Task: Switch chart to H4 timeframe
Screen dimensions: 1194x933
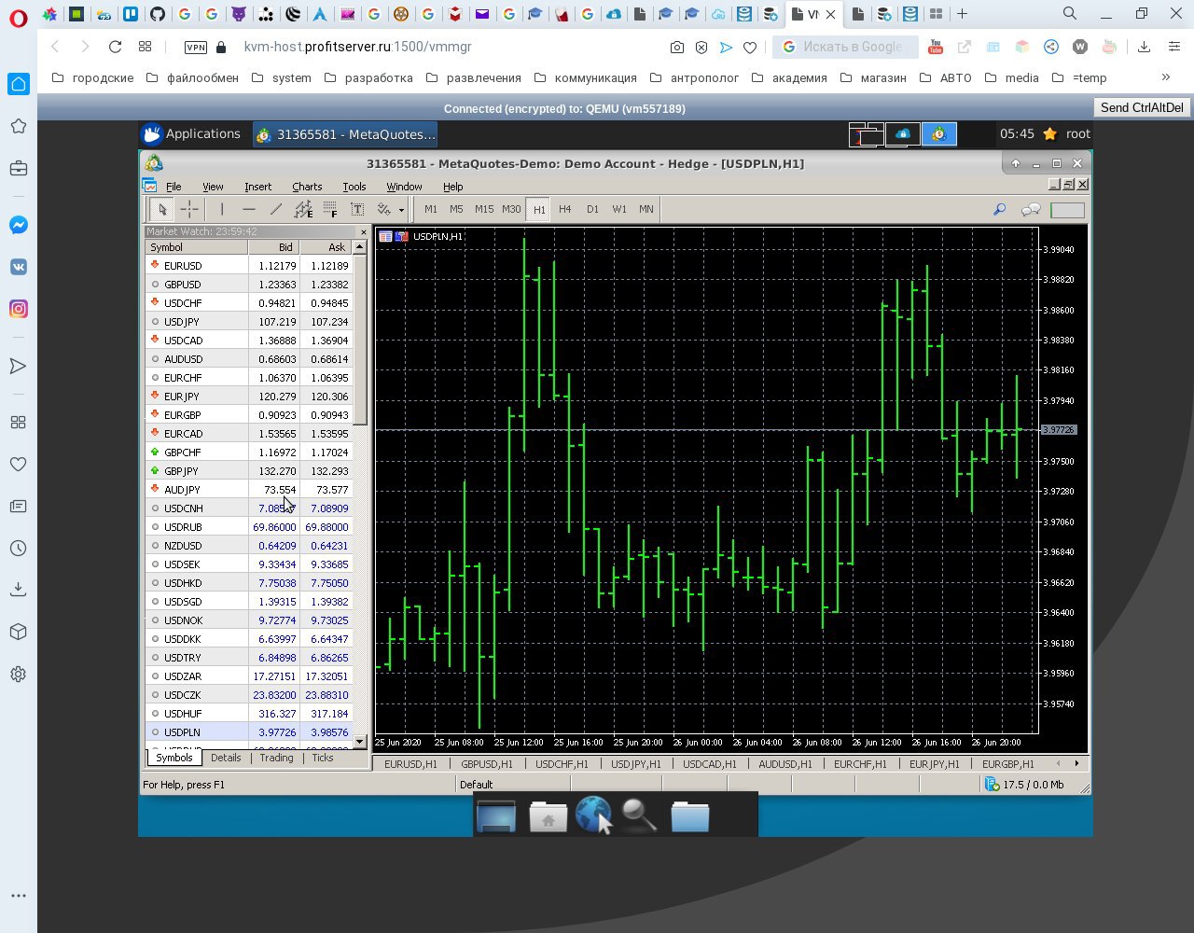Action: click(565, 209)
